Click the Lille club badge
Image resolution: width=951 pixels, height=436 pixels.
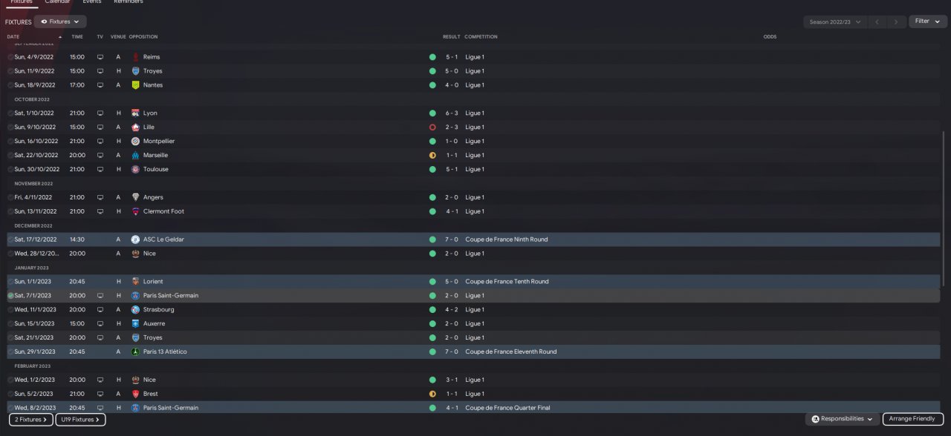[x=135, y=128]
